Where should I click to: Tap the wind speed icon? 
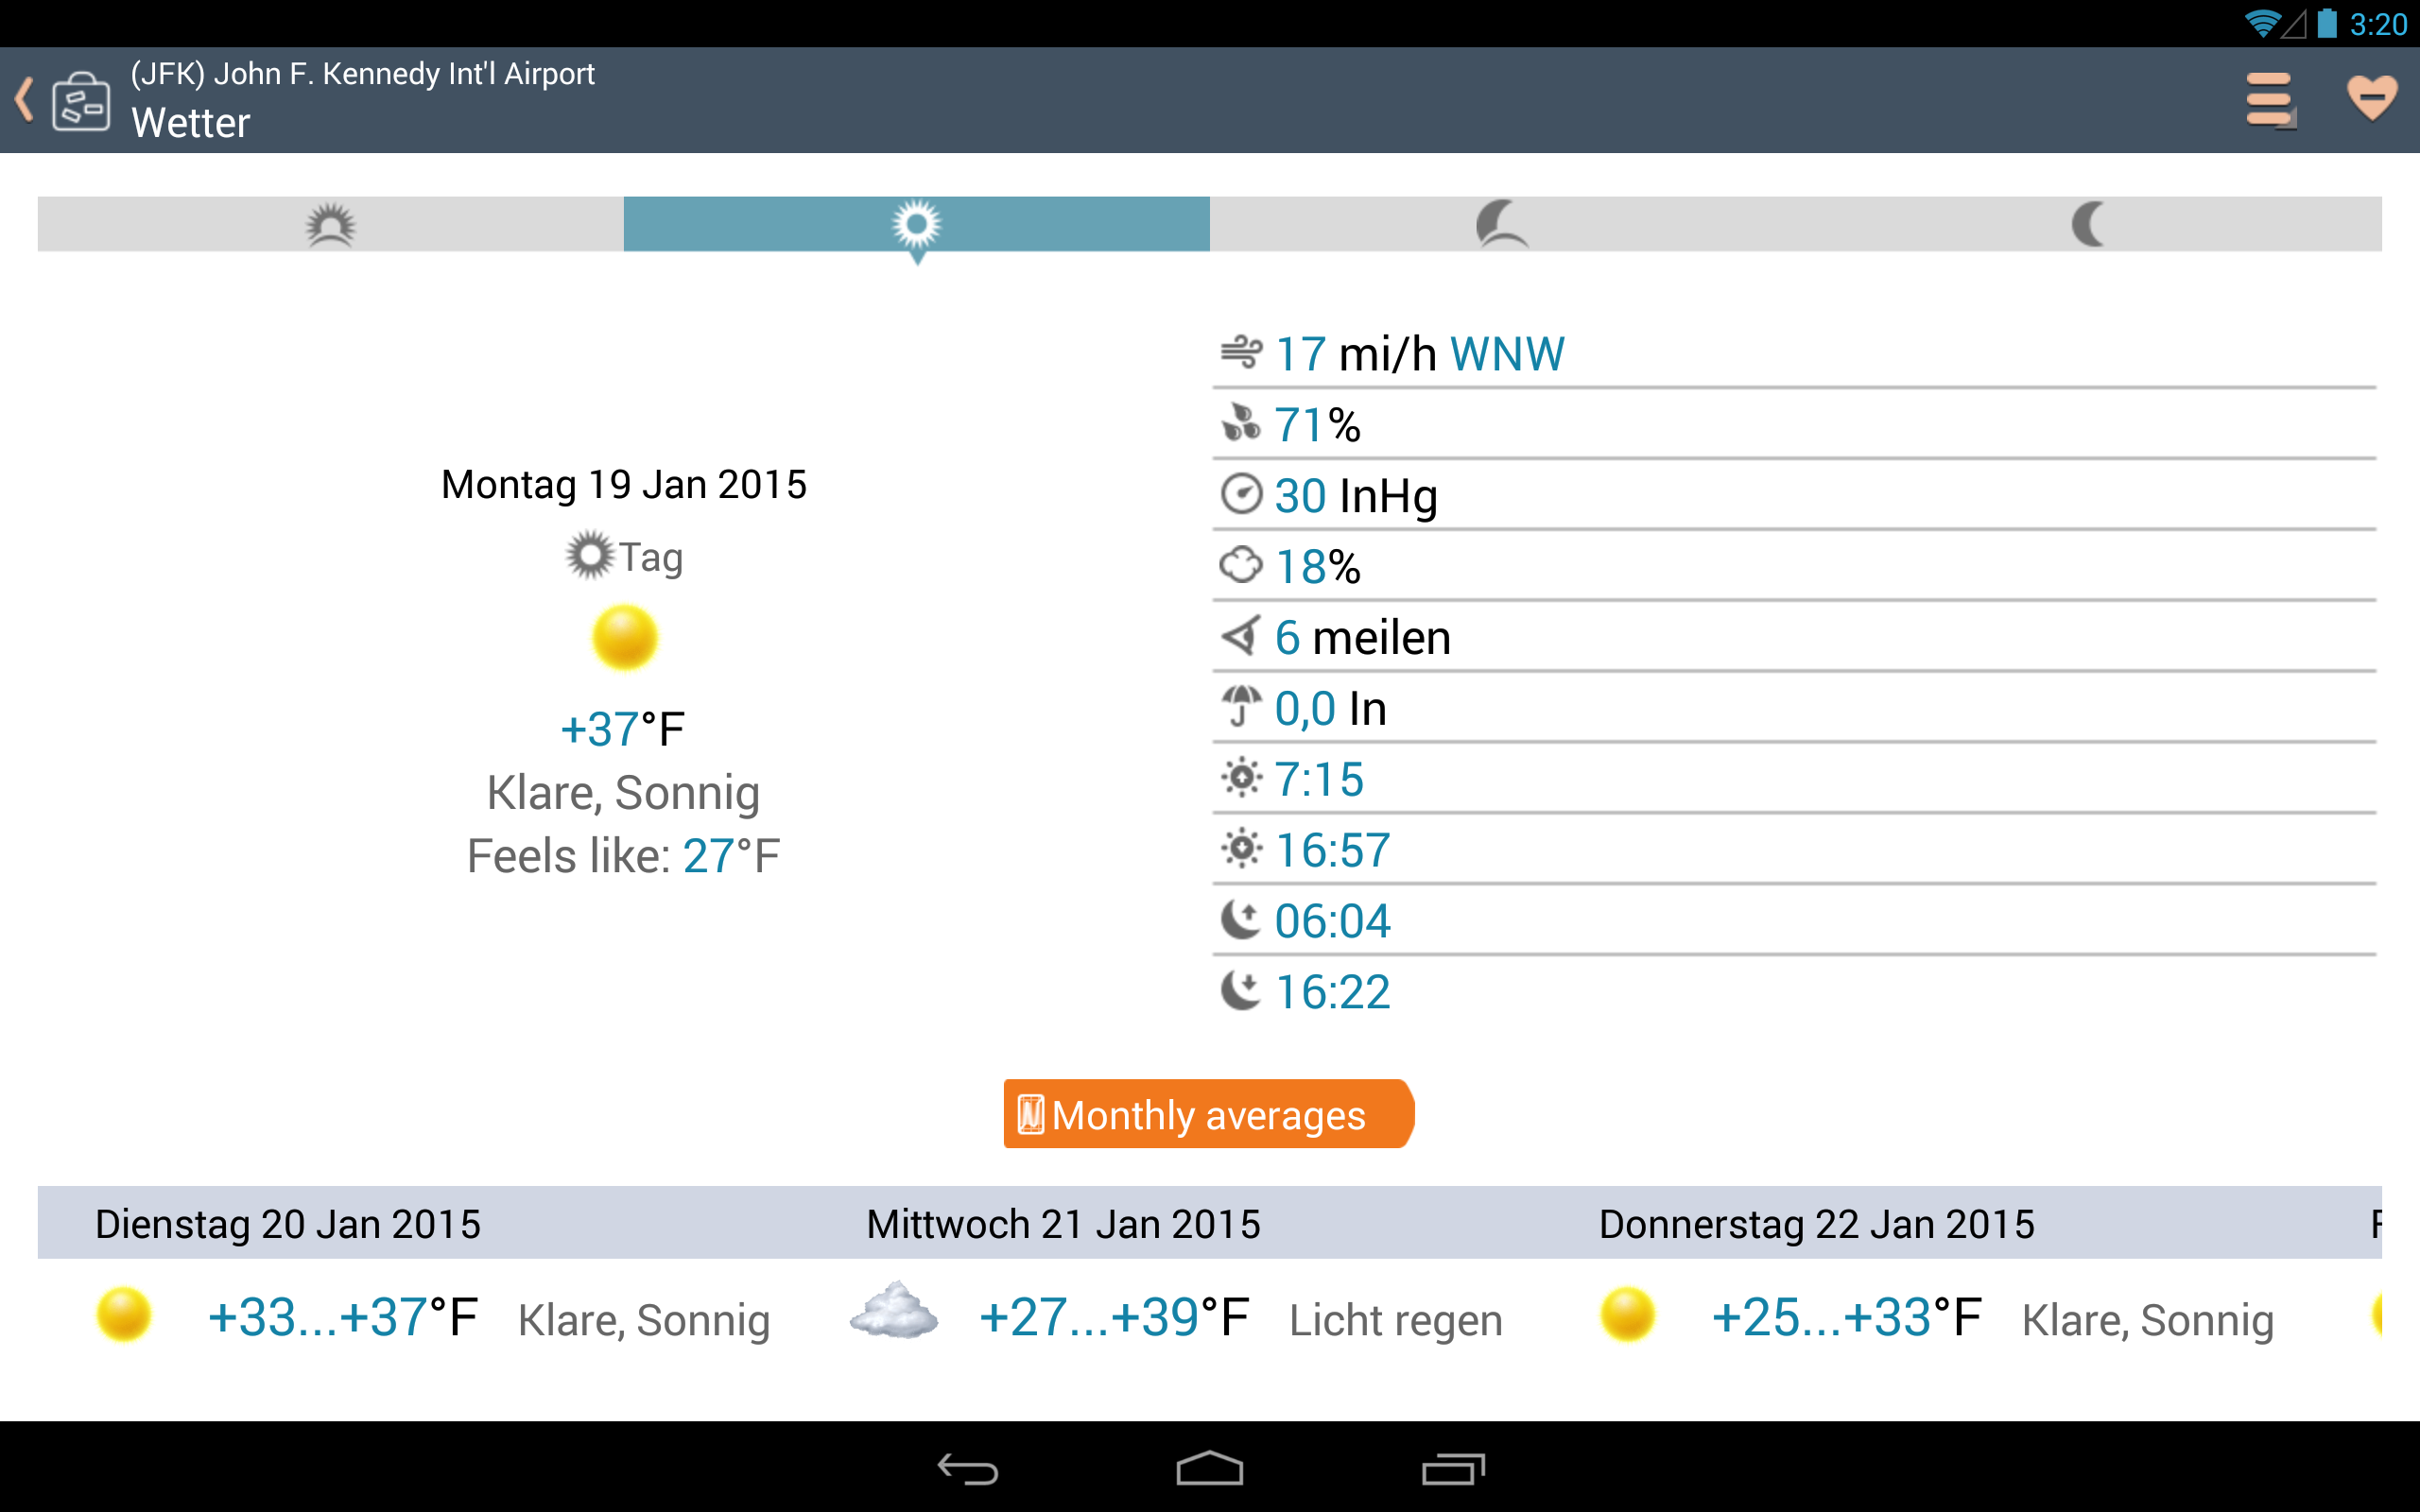[1241, 353]
